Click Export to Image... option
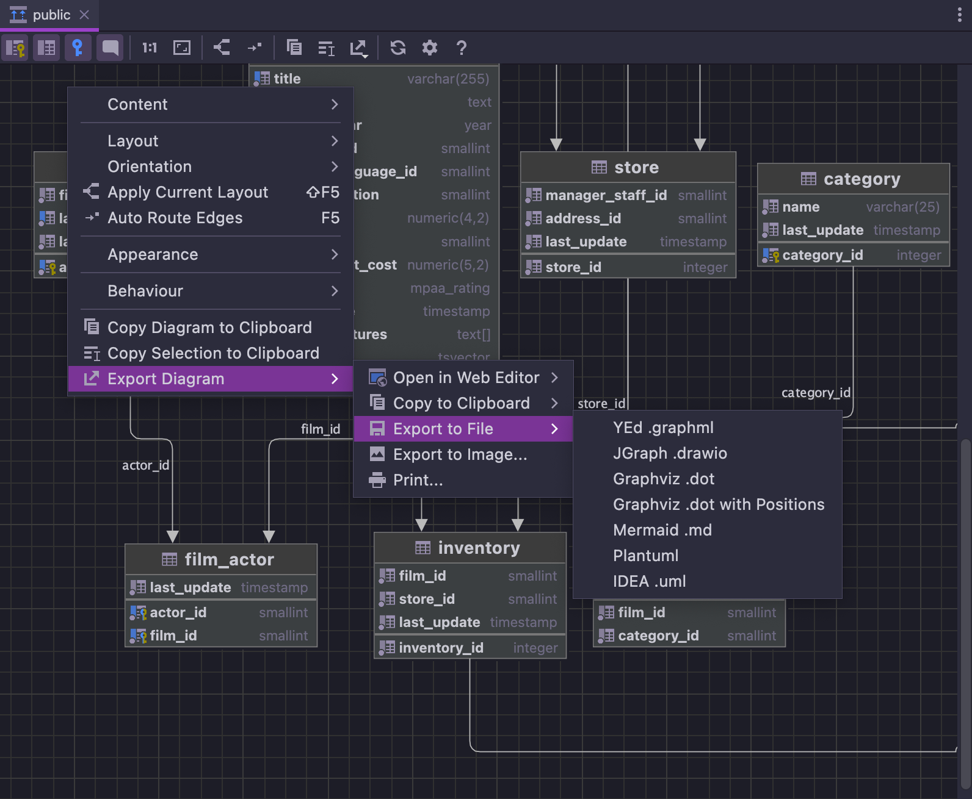This screenshot has height=799, width=972. tap(460, 454)
